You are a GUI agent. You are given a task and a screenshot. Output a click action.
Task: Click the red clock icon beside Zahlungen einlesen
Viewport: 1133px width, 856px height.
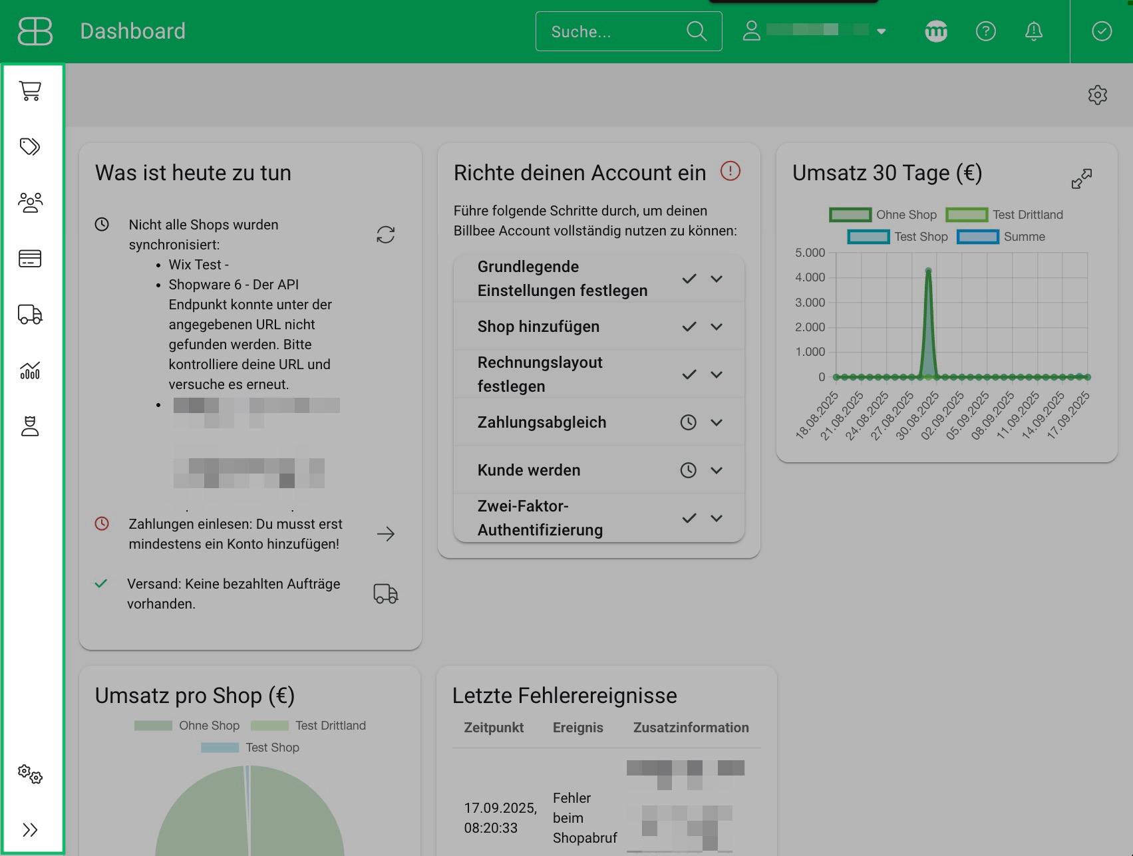pyautogui.click(x=102, y=523)
